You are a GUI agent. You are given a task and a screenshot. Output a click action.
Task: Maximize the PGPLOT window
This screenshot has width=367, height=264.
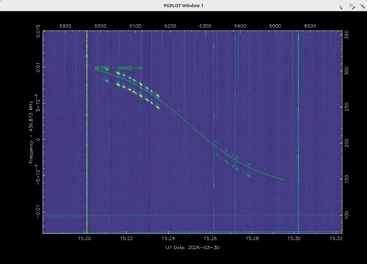coord(351,6)
